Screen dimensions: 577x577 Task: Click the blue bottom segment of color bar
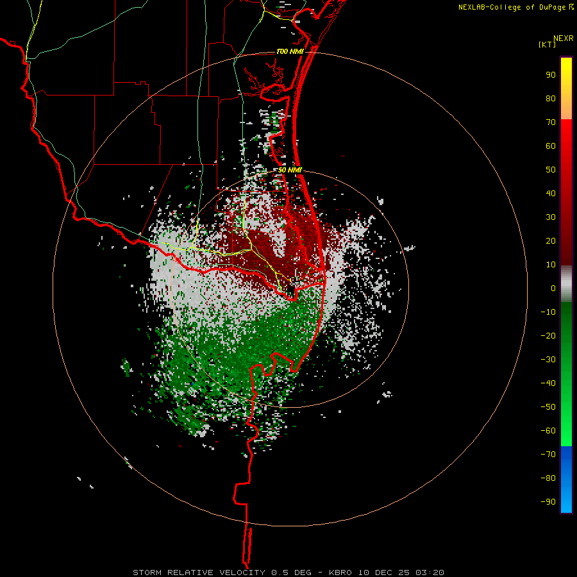566,480
